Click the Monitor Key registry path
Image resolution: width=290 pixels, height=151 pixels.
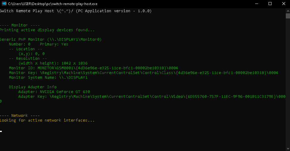(159, 73)
